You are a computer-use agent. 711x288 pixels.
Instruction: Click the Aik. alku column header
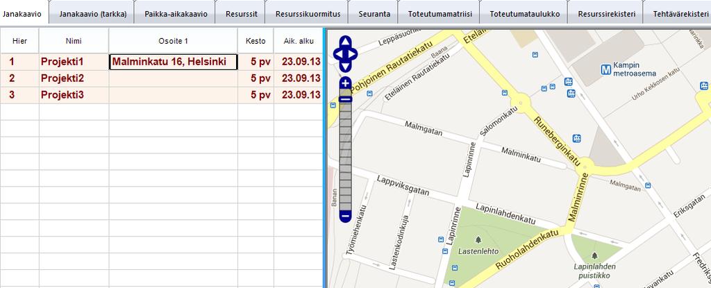tap(299, 41)
